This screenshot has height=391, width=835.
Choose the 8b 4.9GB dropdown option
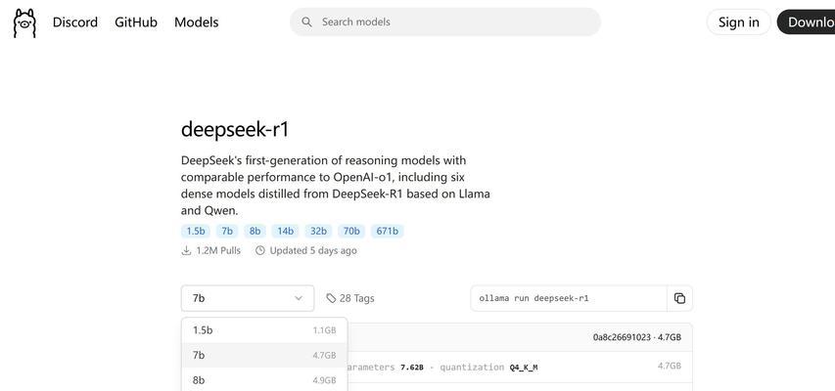point(264,380)
